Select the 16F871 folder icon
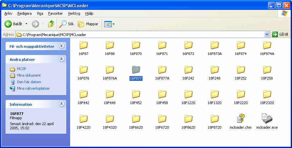292x148 pixels. (162, 45)
